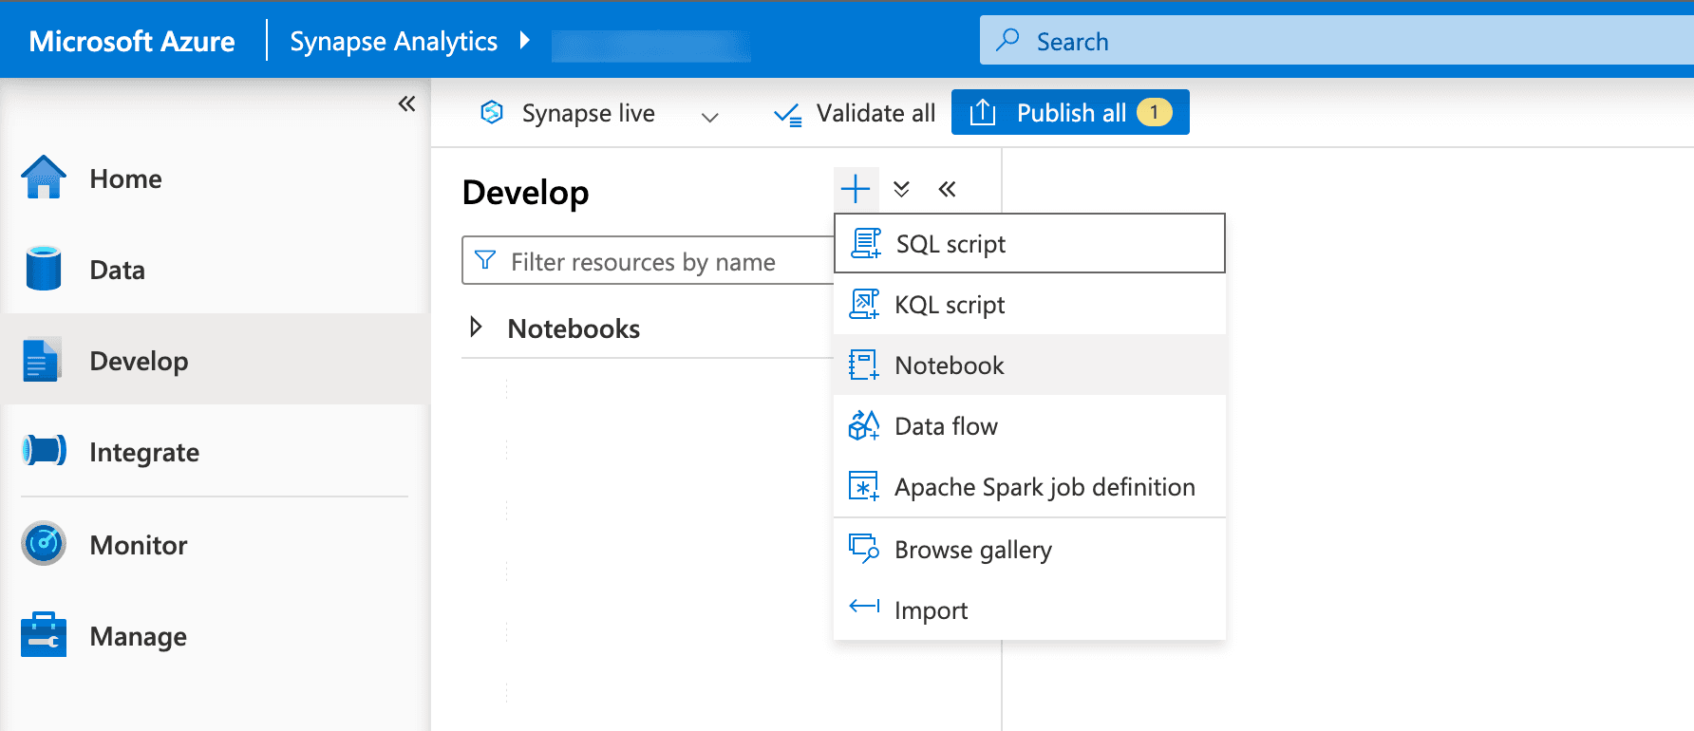Open the Manage toolbox icon

[x=44, y=634]
